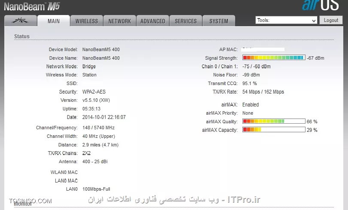The width and height of the screenshot is (348, 210).
Task: Click the airOS logo
Action: coord(321,5)
